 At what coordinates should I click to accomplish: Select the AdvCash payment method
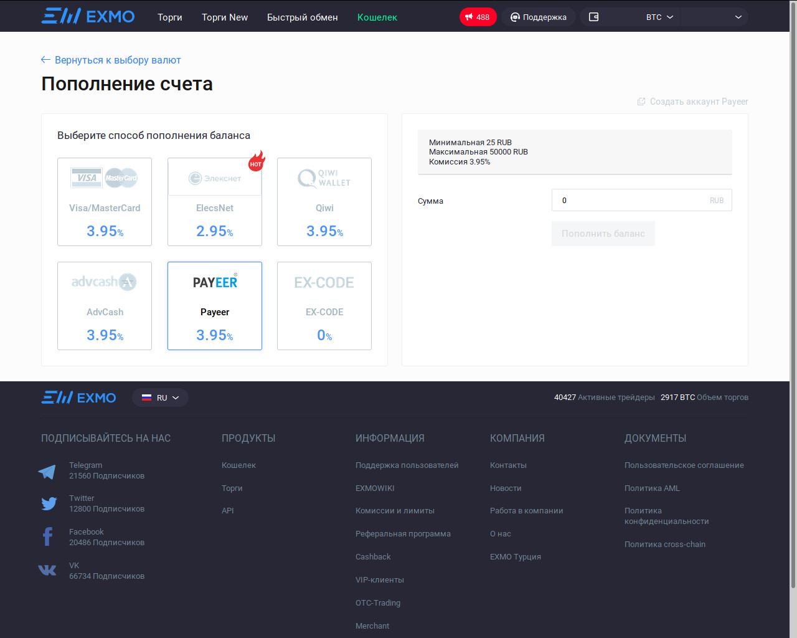pyautogui.click(x=105, y=306)
